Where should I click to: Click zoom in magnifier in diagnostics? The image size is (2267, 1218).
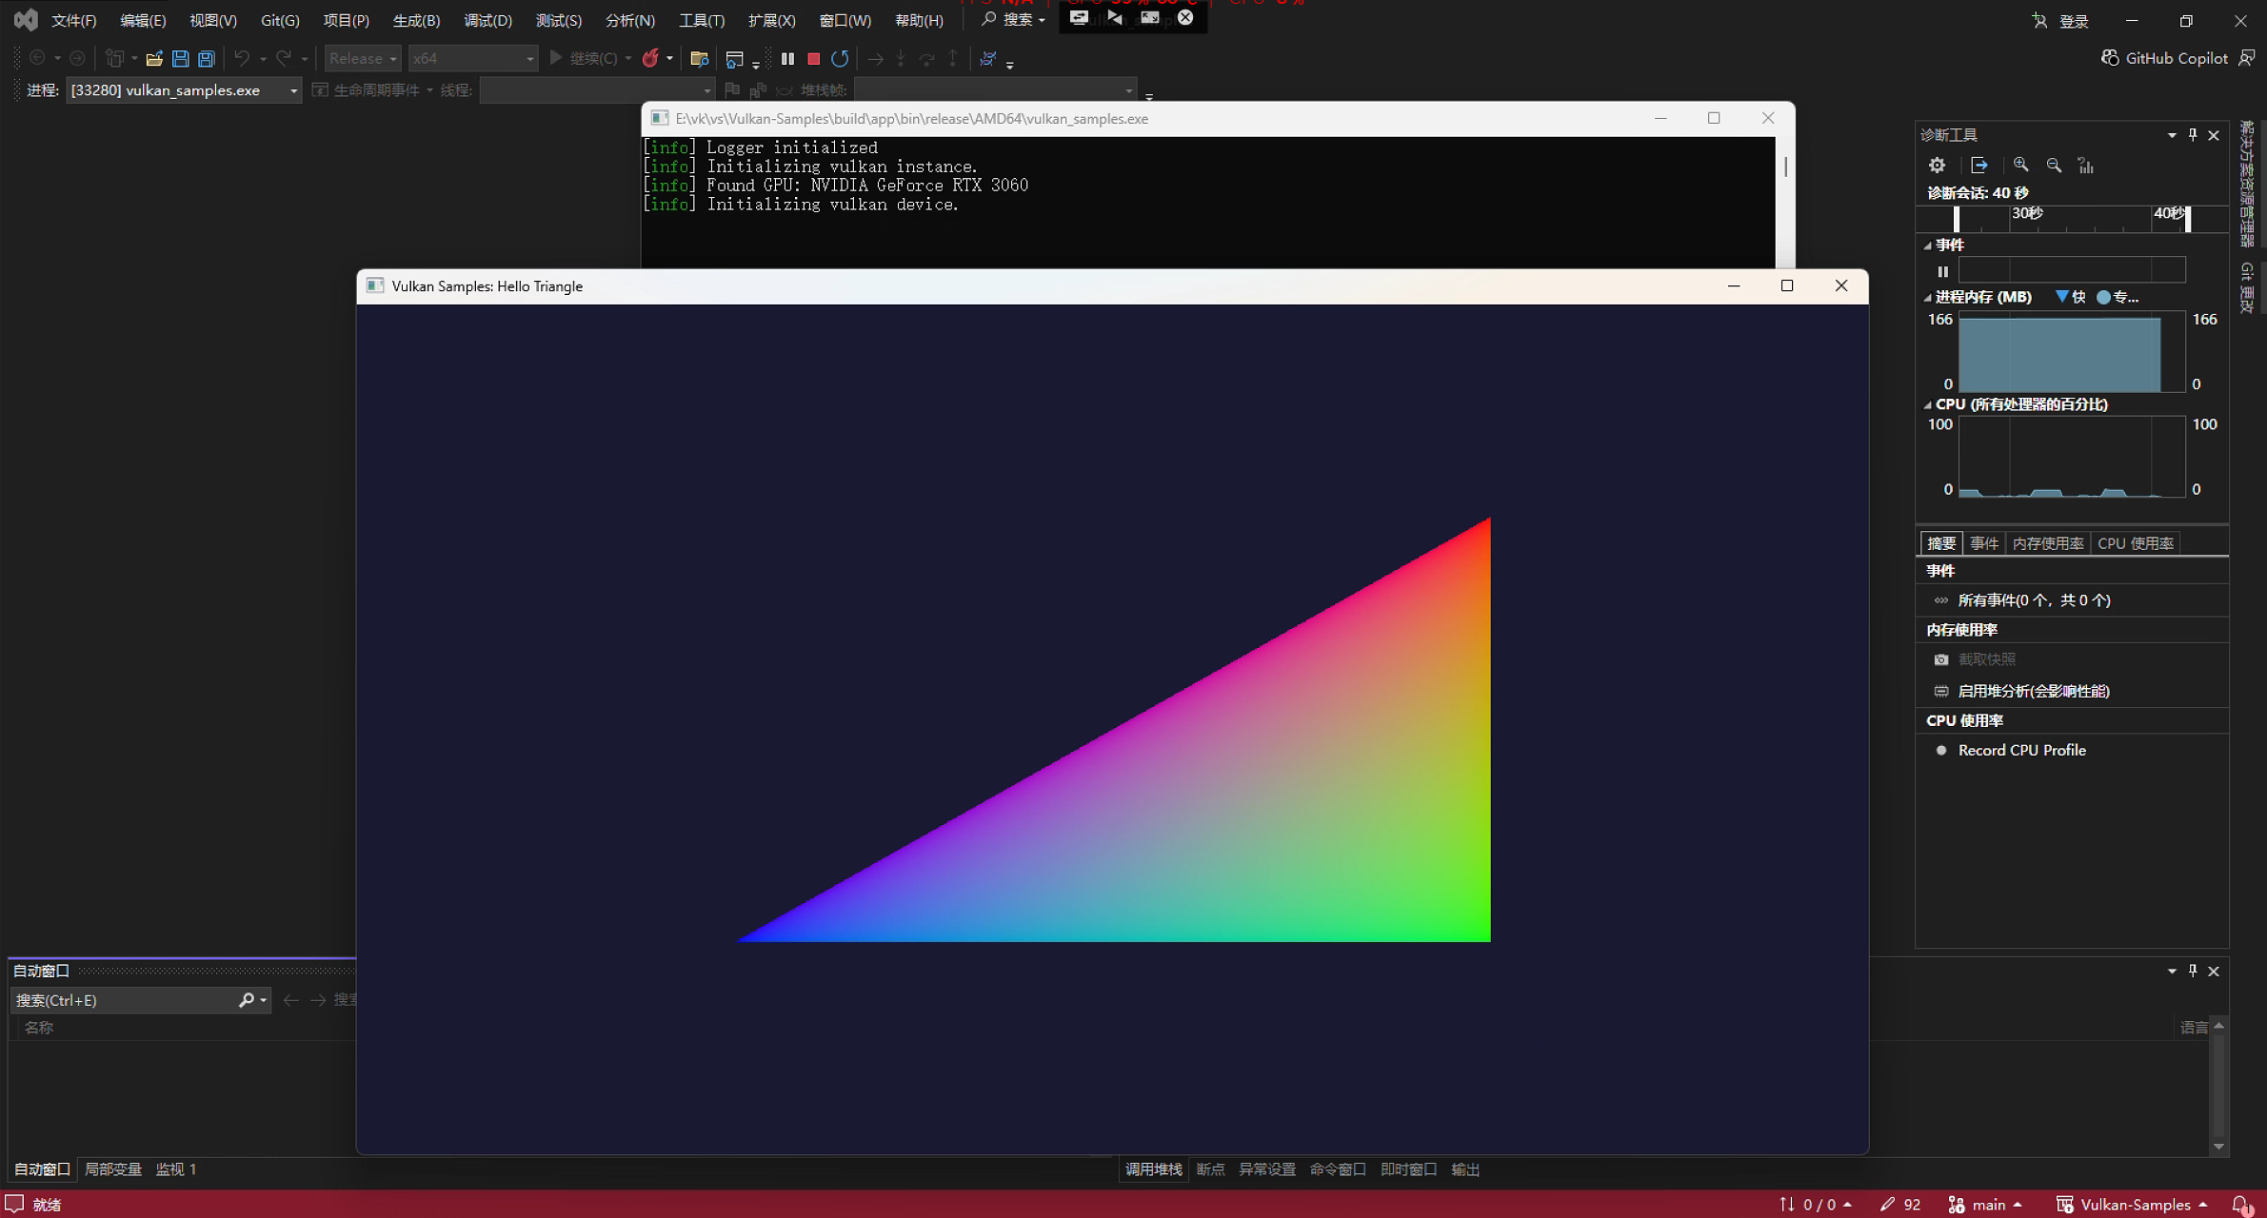[2020, 166]
